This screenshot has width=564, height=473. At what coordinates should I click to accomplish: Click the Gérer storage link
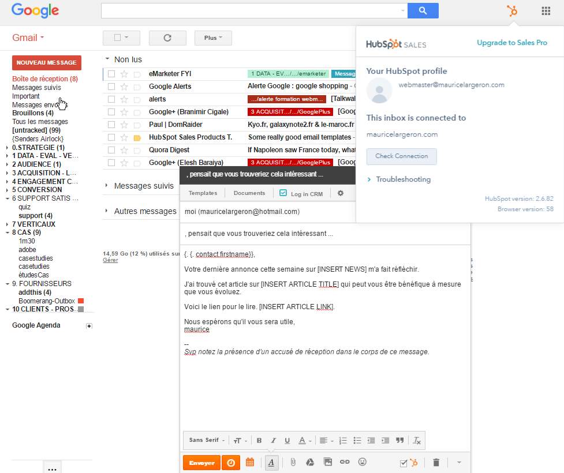pyautogui.click(x=110, y=260)
